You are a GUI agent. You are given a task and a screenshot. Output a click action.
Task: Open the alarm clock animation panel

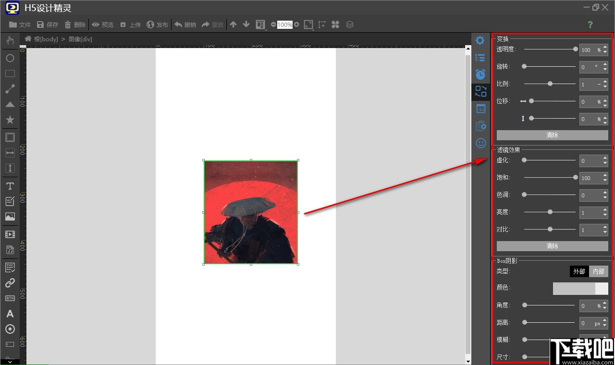coord(480,74)
